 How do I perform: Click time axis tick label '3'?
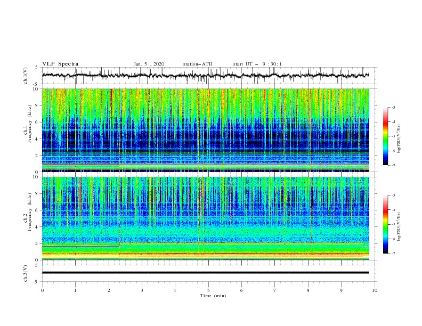tap(142, 290)
